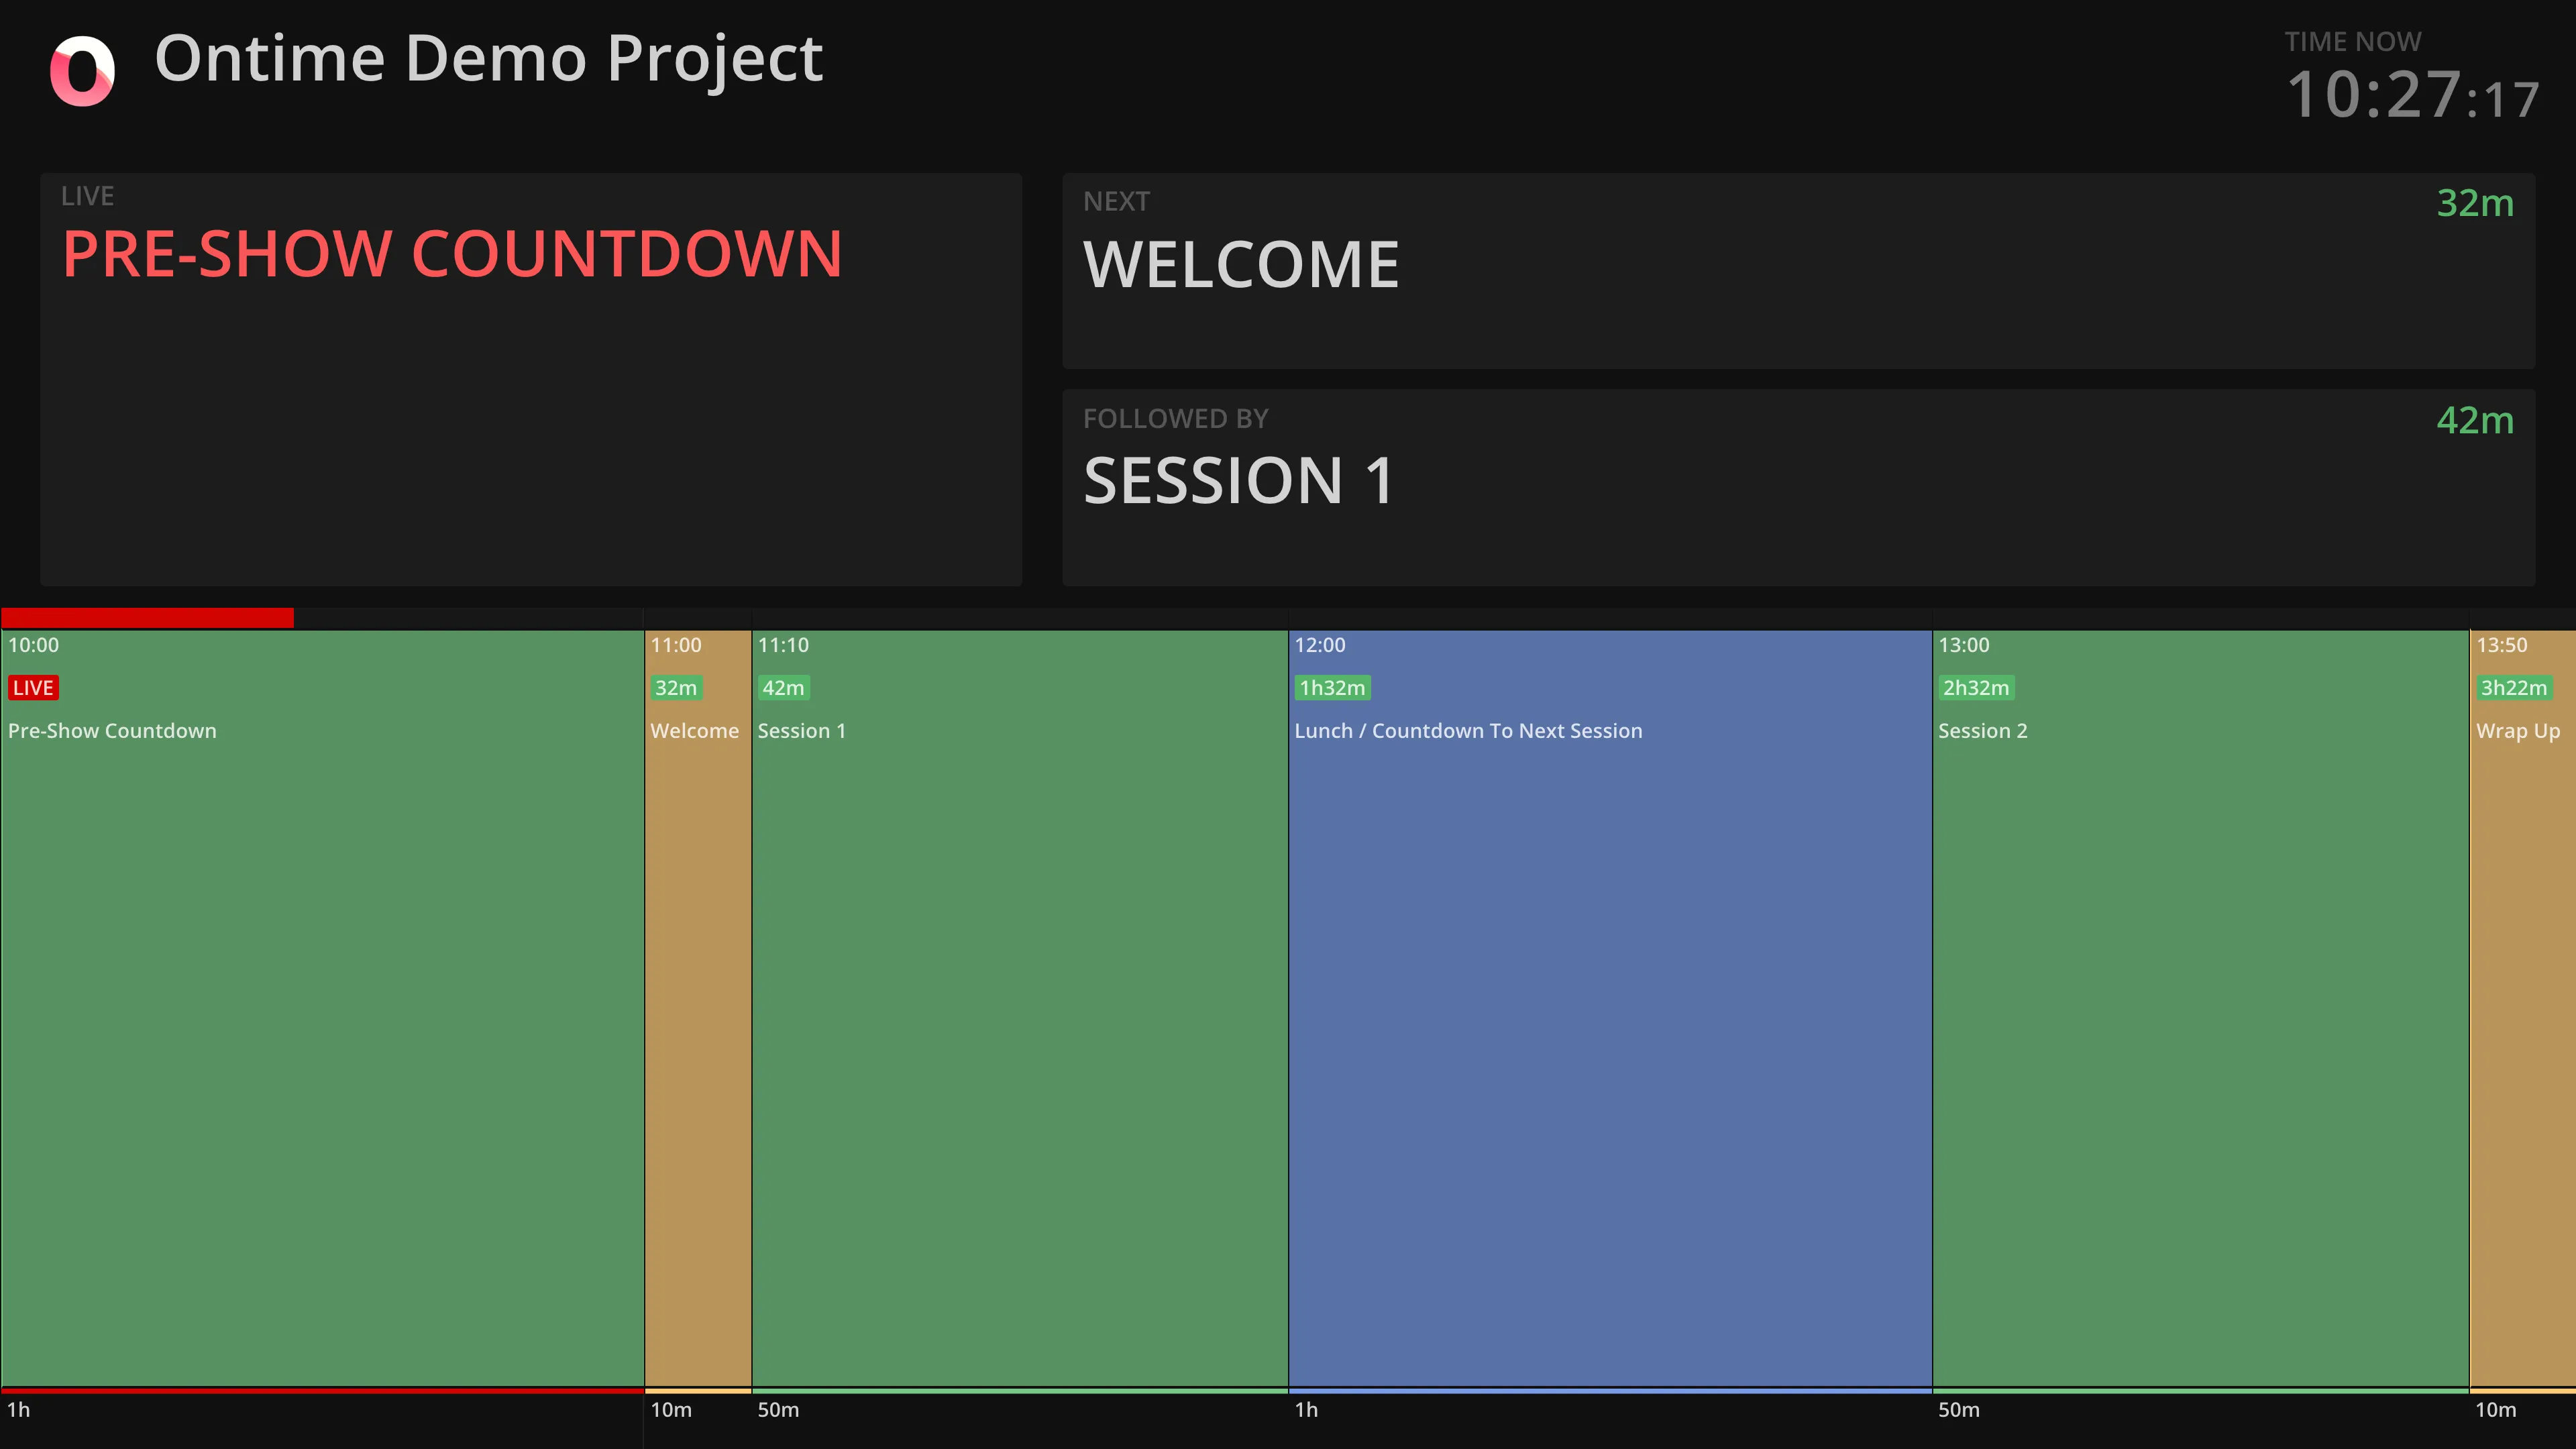Click the Ontime Demo Project title

point(488,58)
